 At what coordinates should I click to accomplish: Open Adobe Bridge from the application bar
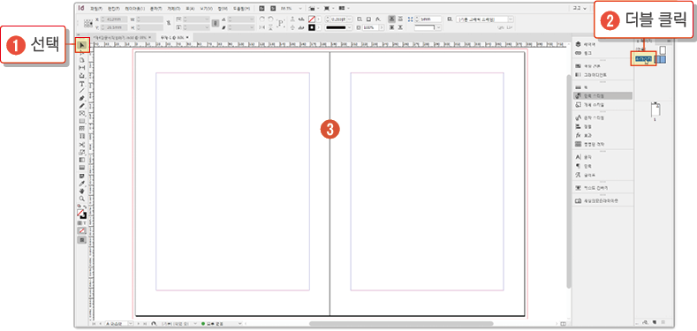(261, 8)
